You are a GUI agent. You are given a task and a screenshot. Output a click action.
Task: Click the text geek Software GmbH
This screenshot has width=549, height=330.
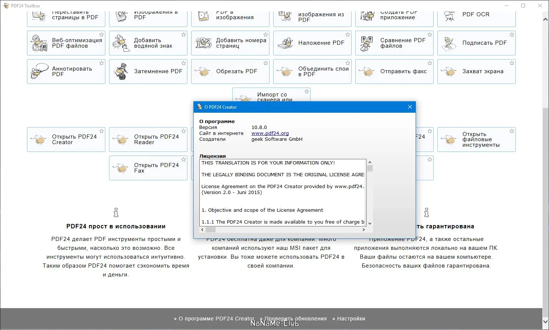tap(277, 139)
